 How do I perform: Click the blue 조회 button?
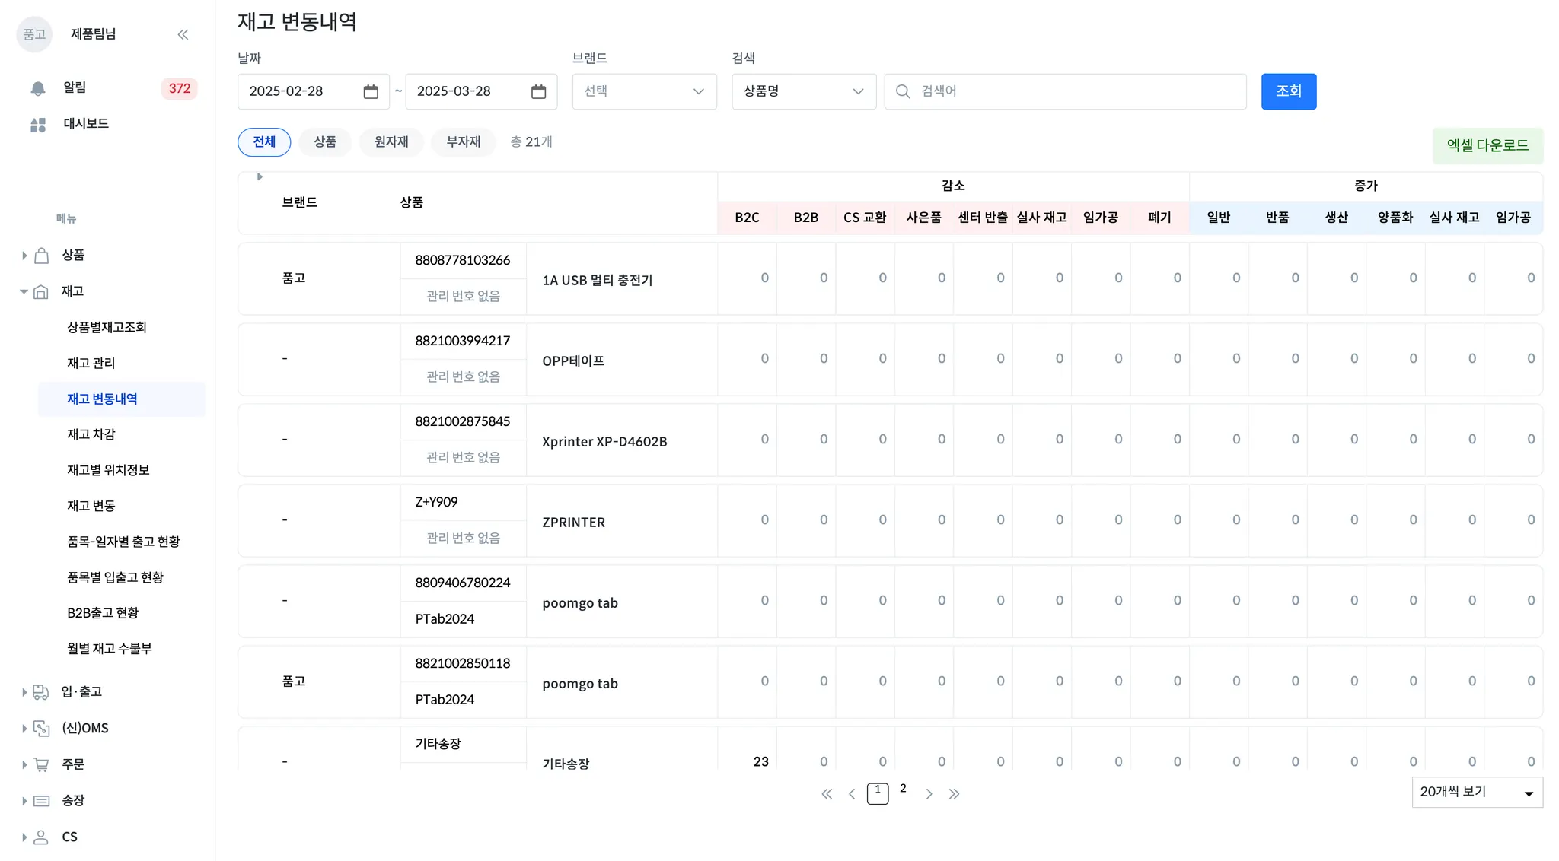click(1288, 91)
